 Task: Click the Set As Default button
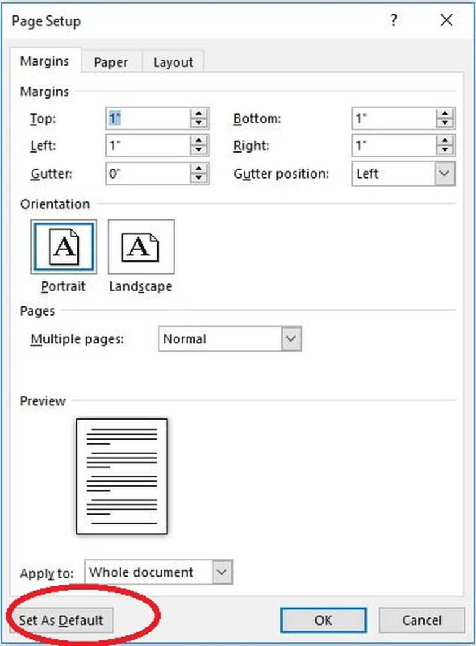(x=61, y=620)
